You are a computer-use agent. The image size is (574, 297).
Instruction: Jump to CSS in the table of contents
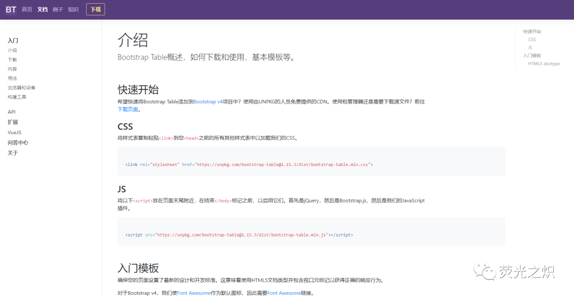pyautogui.click(x=532, y=39)
